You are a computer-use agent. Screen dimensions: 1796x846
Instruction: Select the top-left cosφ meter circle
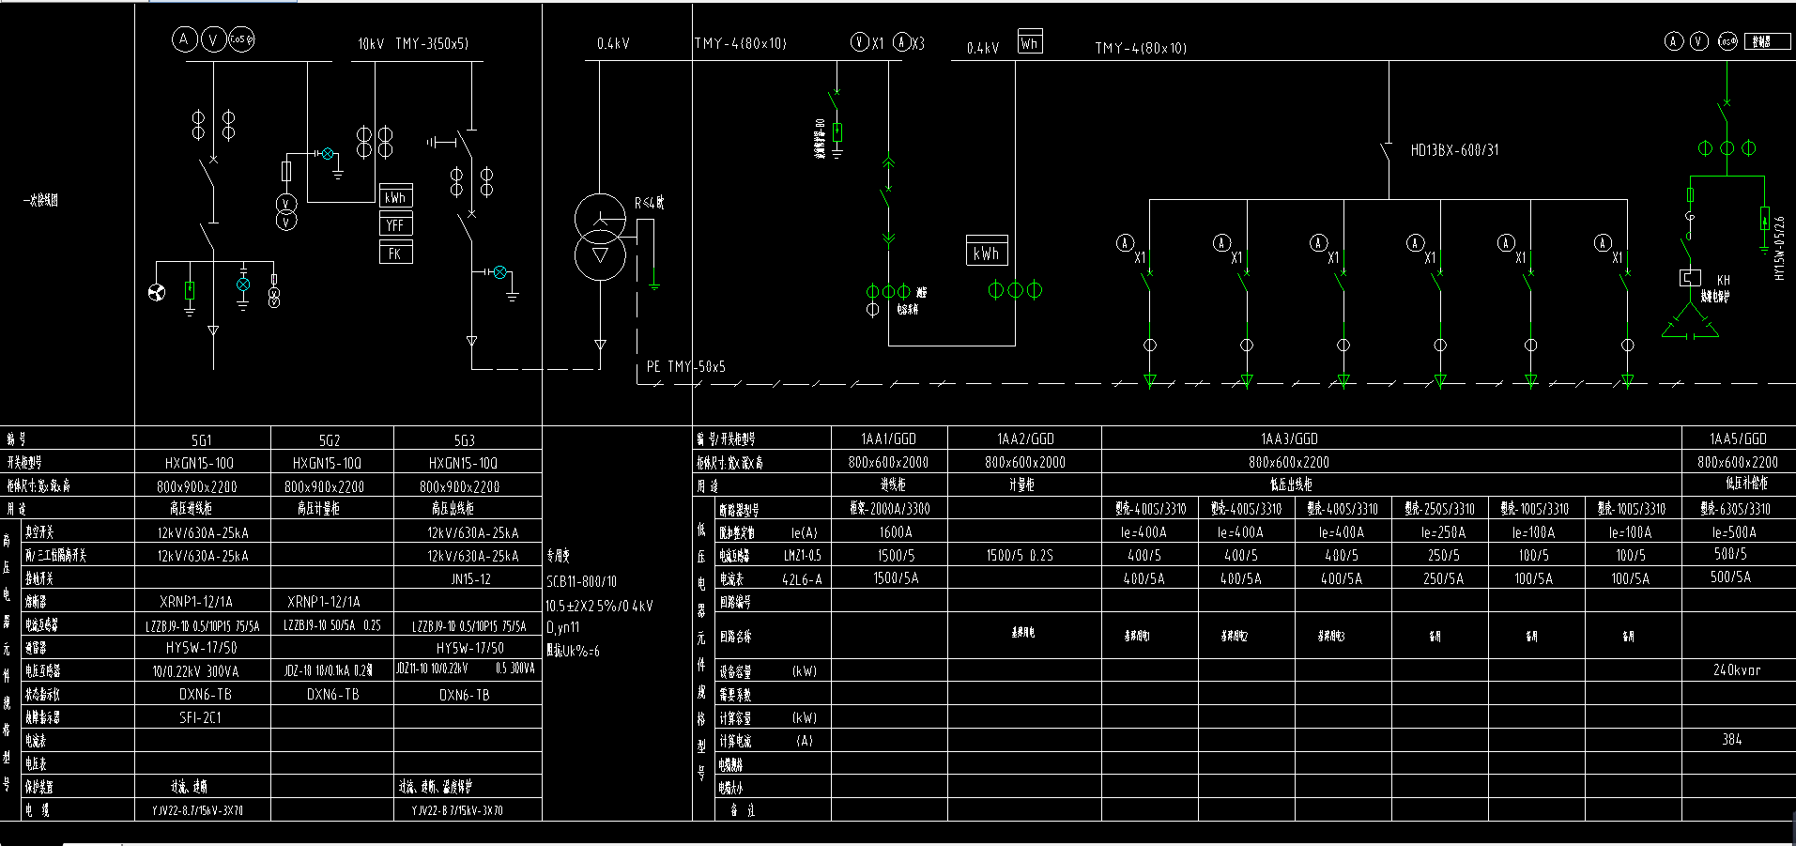point(241,38)
